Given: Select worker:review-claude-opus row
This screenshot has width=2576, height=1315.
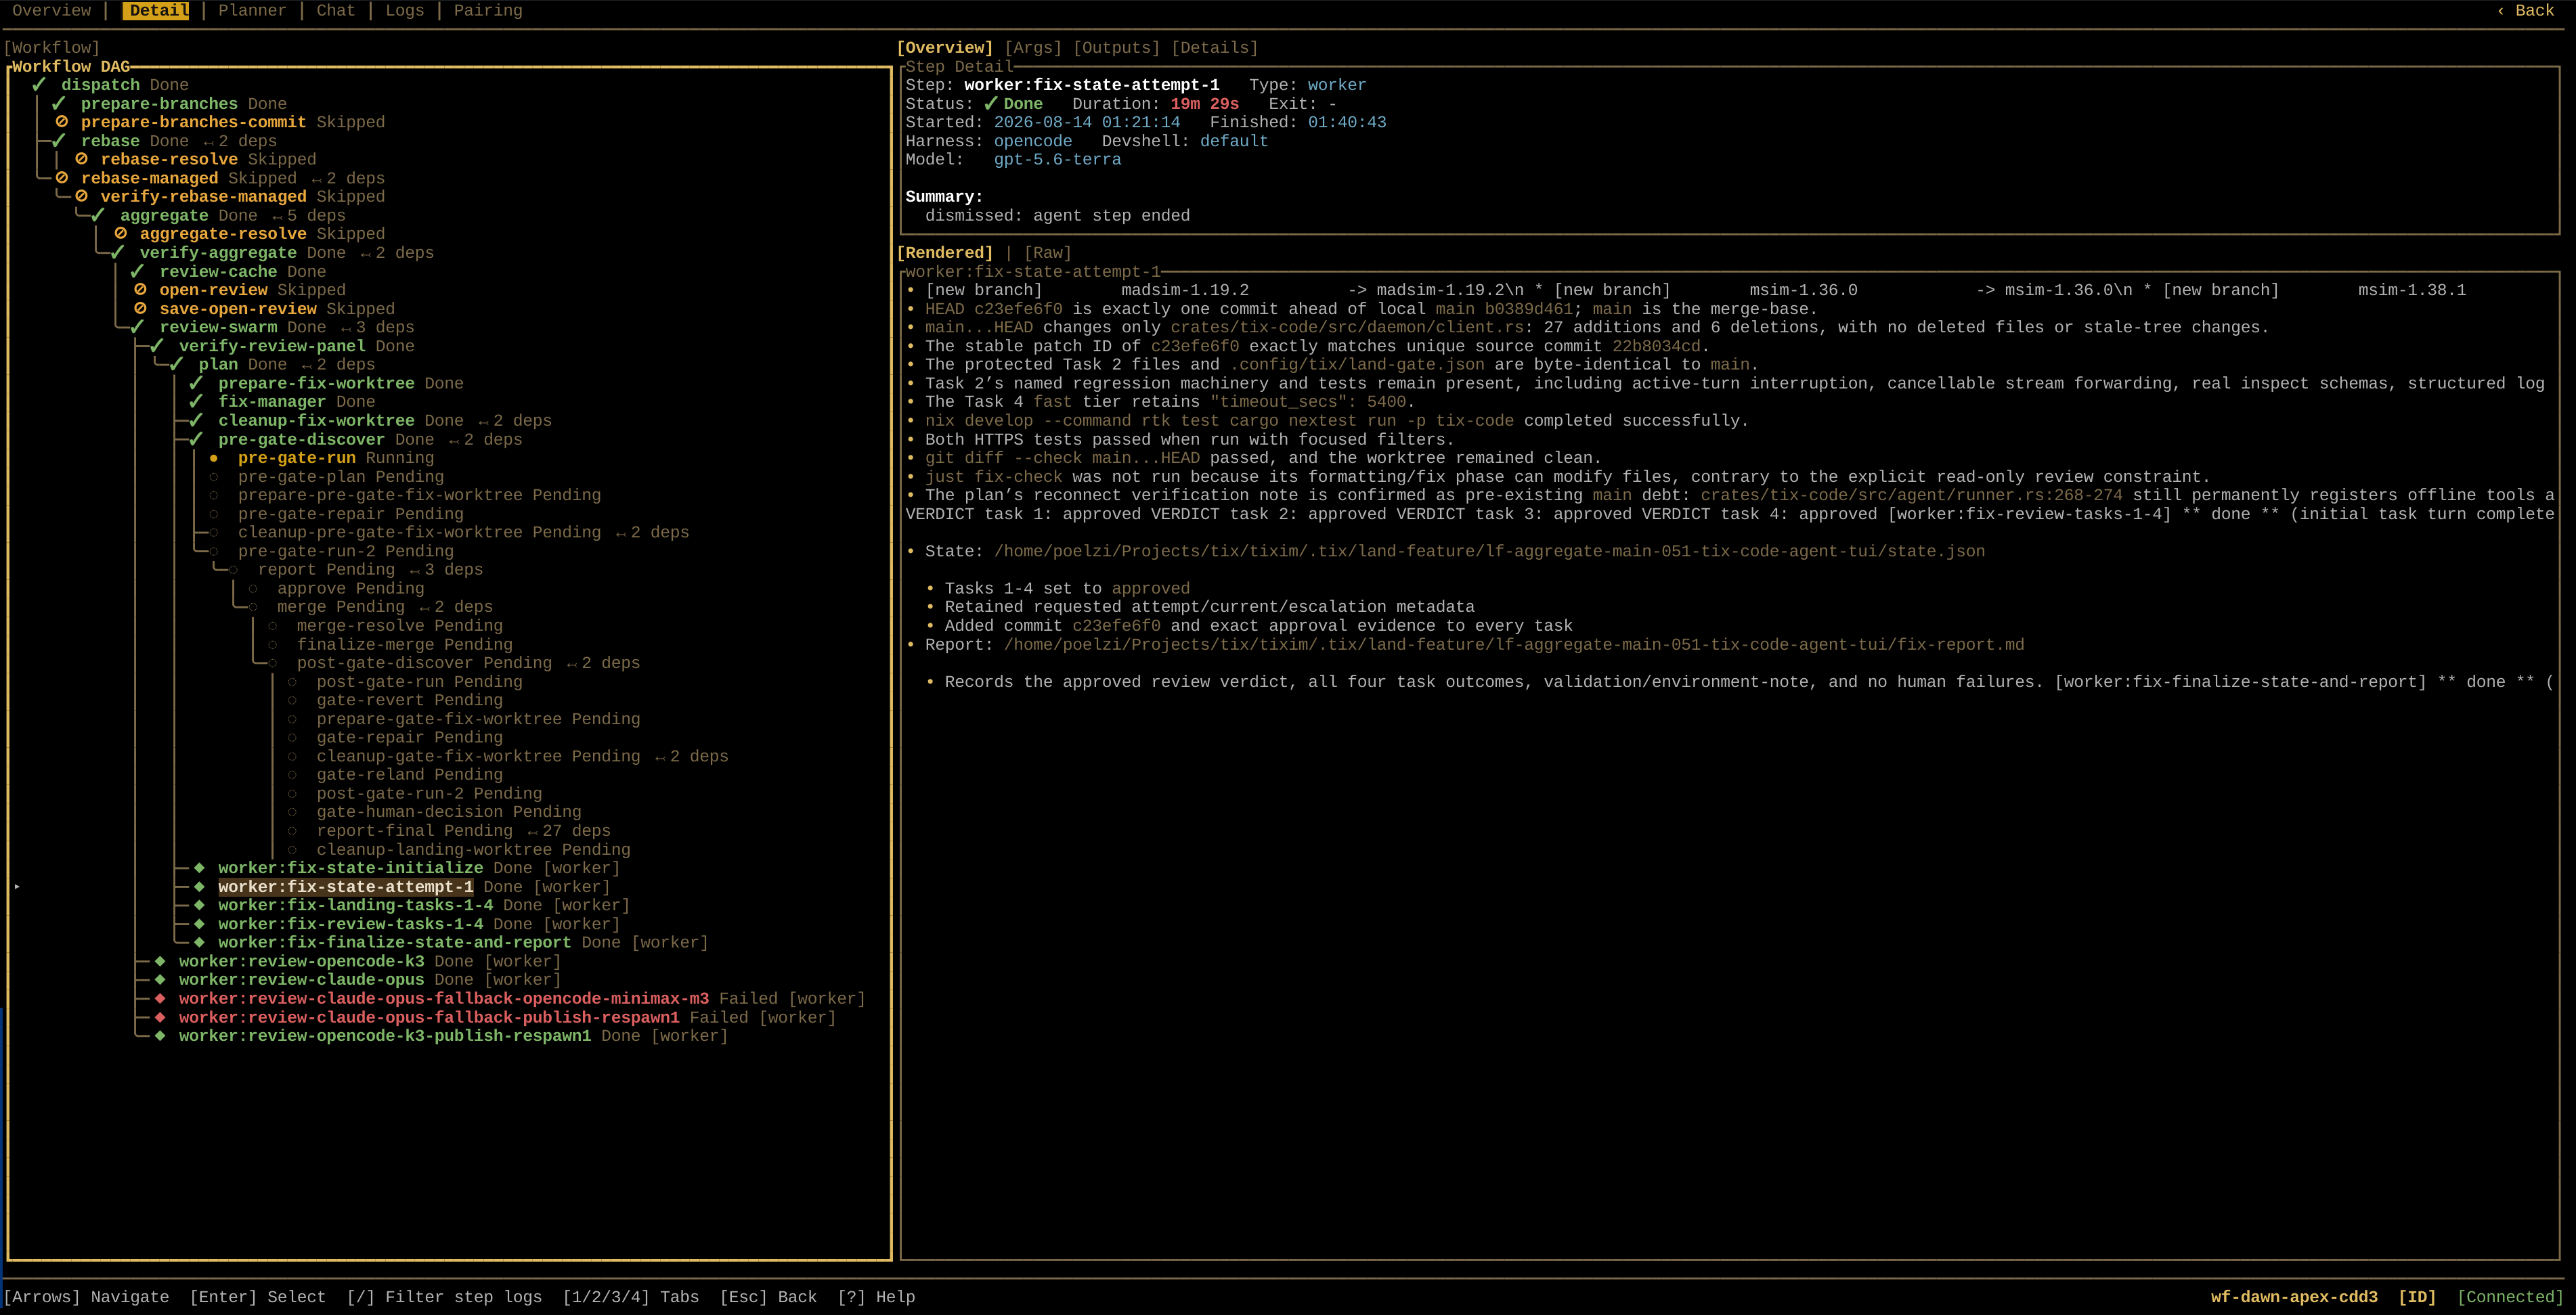Looking at the screenshot, I should coord(301,980).
